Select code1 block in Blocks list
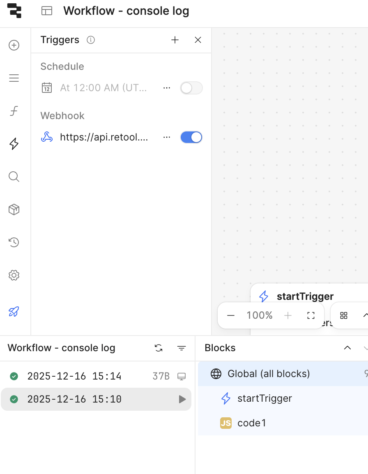The height and width of the screenshot is (474, 368). pos(251,423)
